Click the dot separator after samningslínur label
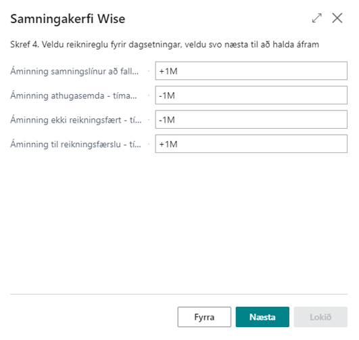 pos(149,71)
